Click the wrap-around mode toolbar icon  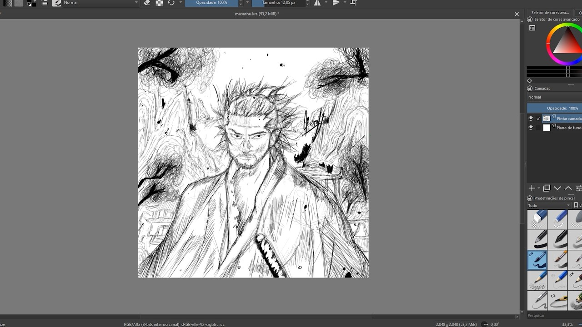tap(354, 3)
